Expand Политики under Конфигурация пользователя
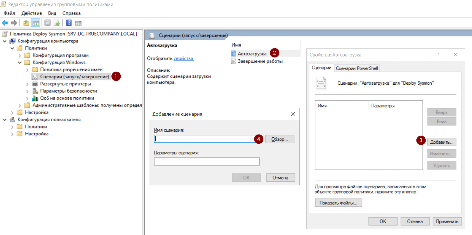The image size is (472, 235). coord(12,127)
